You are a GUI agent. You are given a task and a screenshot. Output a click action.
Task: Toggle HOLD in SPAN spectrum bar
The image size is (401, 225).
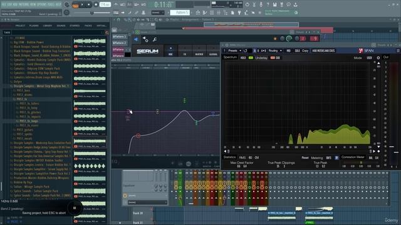(243, 58)
